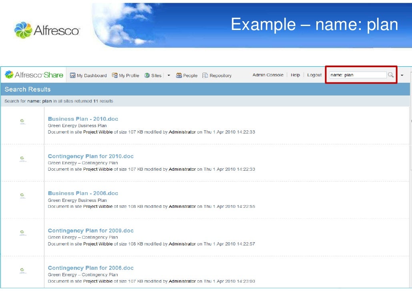Open Project Wibble site under Business Plan - 2006.doc

point(98,206)
